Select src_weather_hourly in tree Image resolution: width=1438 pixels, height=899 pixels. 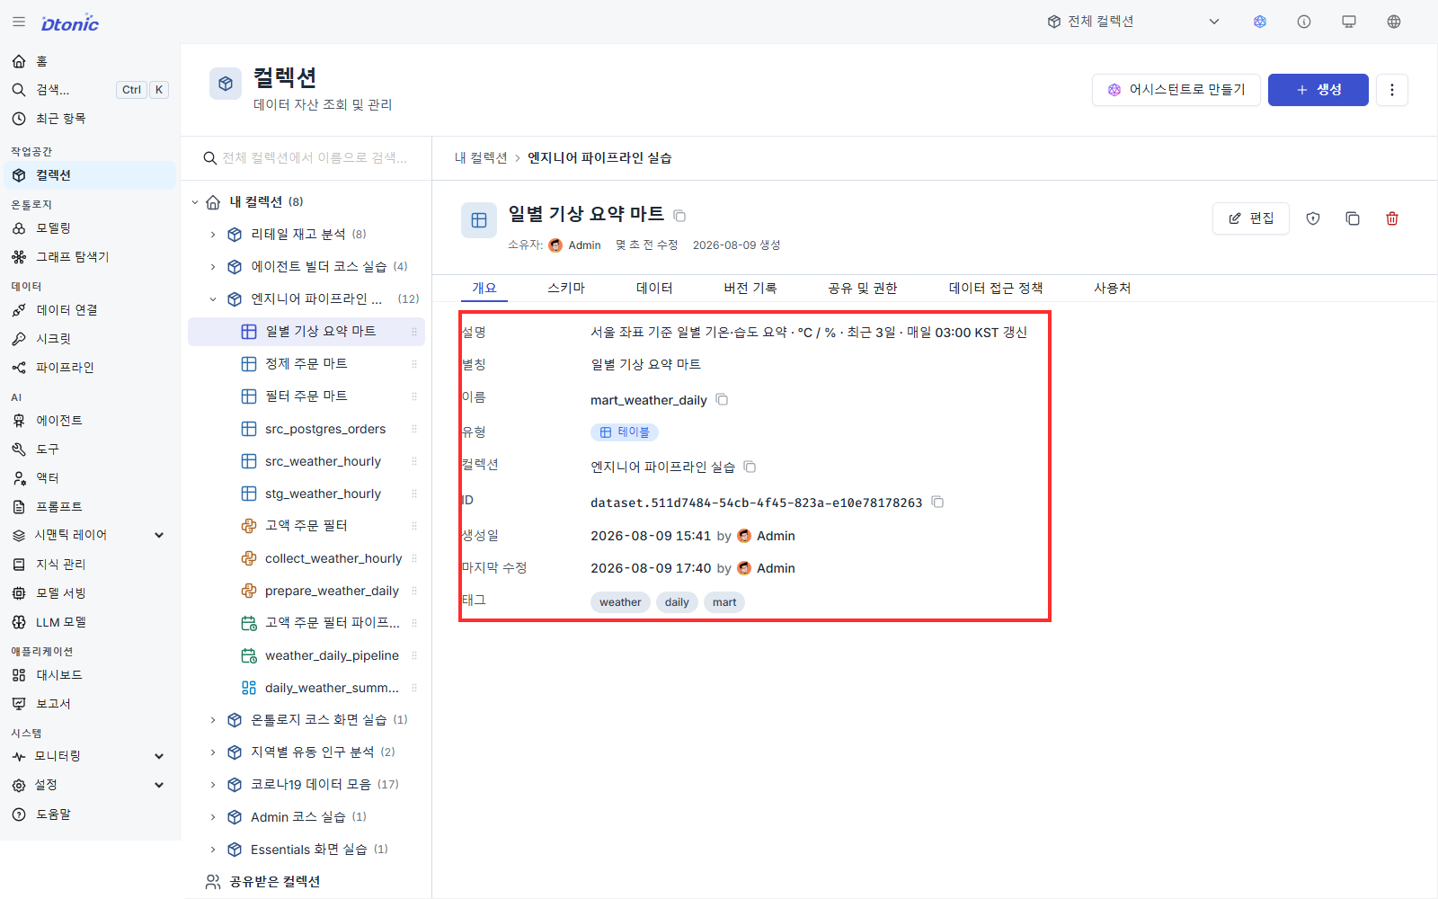[306, 461]
